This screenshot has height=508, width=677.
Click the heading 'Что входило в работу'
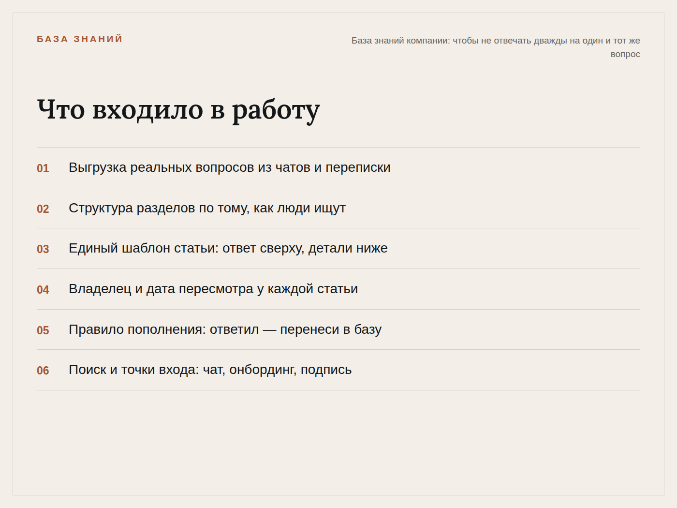tap(178, 110)
